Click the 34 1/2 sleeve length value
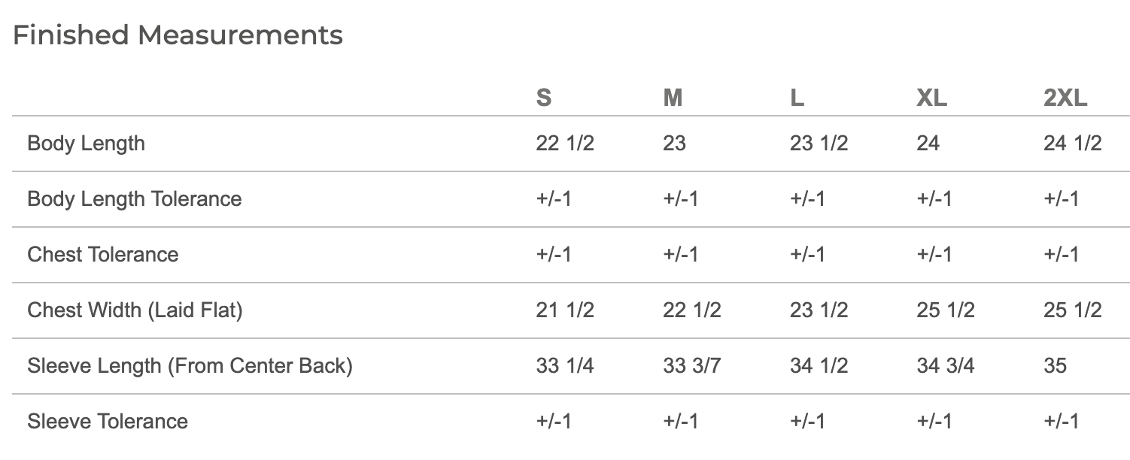Image resolution: width=1130 pixels, height=460 pixels. tap(819, 365)
